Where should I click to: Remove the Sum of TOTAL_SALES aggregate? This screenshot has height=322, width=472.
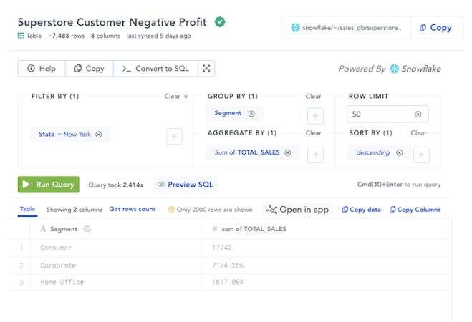click(288, 152)
